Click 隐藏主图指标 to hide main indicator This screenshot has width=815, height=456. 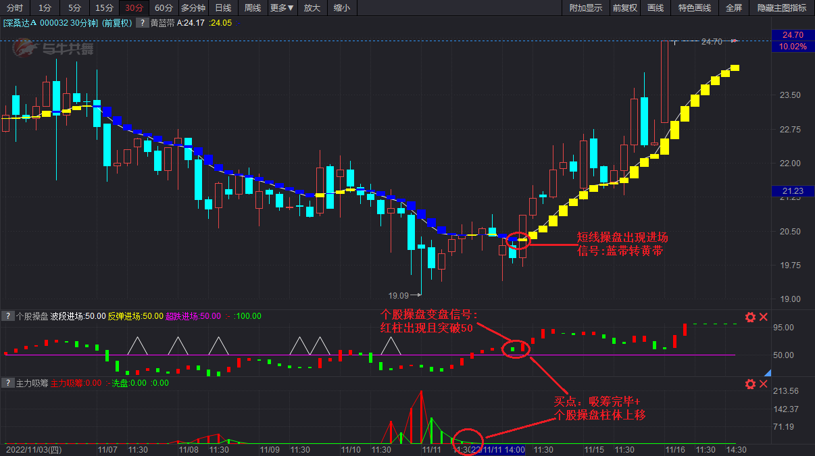point(782,8)
